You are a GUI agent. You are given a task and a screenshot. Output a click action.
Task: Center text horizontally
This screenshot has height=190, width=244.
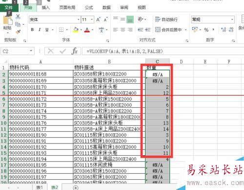click(123, 30)
